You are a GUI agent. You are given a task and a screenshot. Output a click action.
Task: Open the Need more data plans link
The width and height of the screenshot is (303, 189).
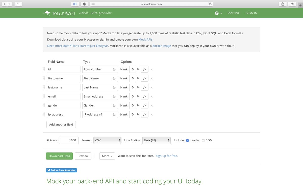pyautogui.click(x=78, y=46)
